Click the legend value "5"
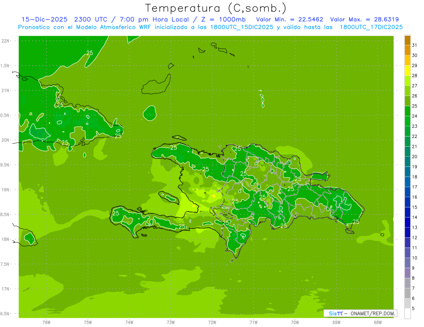The height and width of the screenshot is (327, 424). [x=413, y=308]
